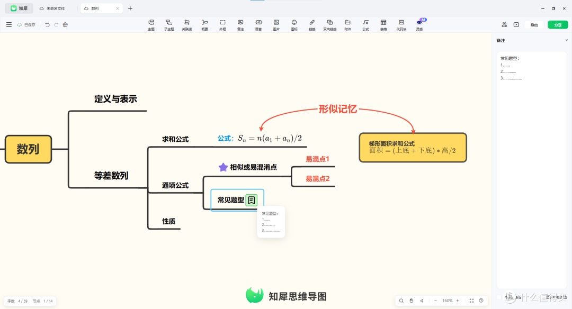The height and width of the screenshot is (309, 572).
Task: Add a summary with 概要 tool
Action: point(204,25)
